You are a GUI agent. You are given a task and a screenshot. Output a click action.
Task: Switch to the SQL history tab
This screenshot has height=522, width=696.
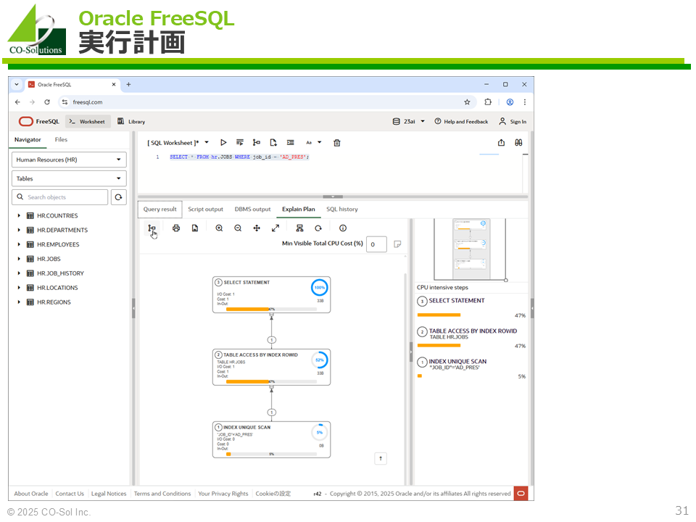tap(341, 210)
